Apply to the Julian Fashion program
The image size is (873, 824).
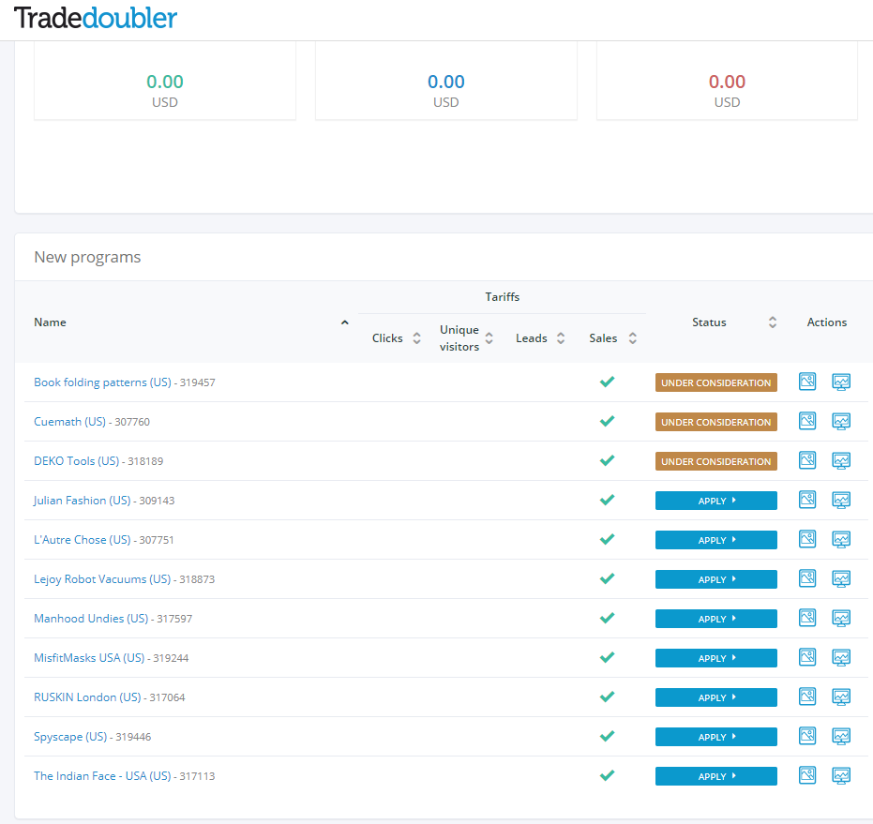point(716,501)
